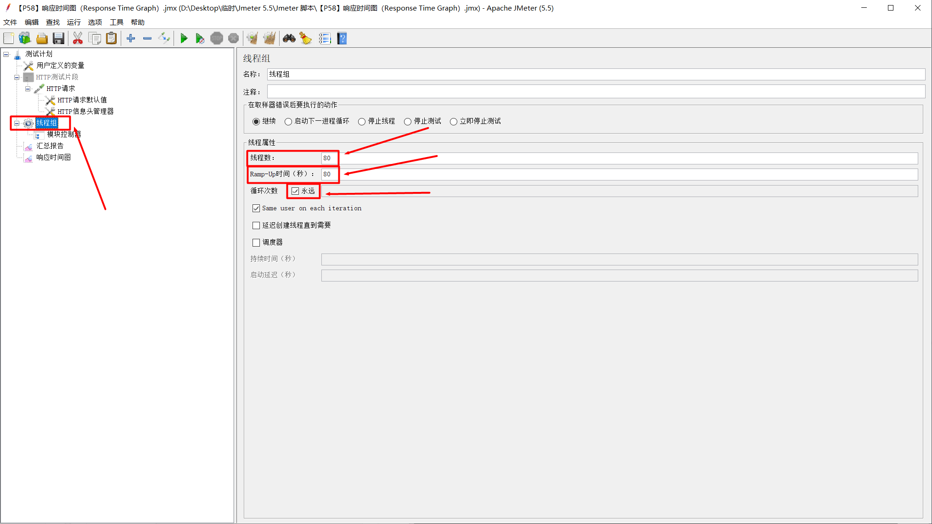The width and height of the screenshot is (932, 524).
Task: Click the New test plan icon
Action: [x=9, y=39]
